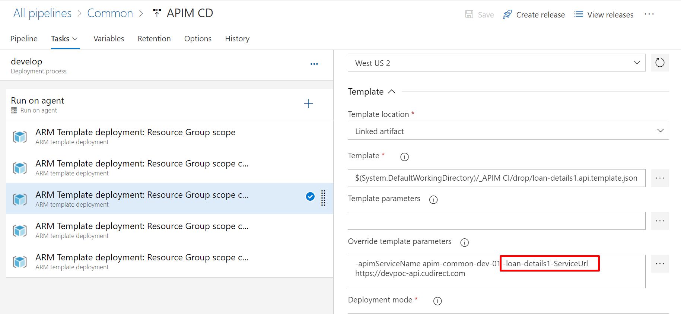Switch to the Options tab

[198, 39]
